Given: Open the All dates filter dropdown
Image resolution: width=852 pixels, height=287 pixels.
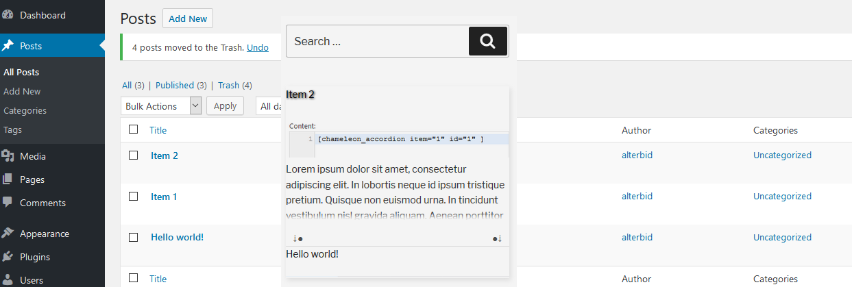Looking at the screenshot, I should pos(269,105).
